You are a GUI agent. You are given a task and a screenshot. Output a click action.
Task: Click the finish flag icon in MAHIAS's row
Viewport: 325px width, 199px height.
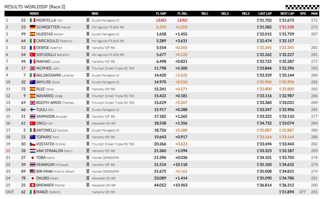(88, 61)
